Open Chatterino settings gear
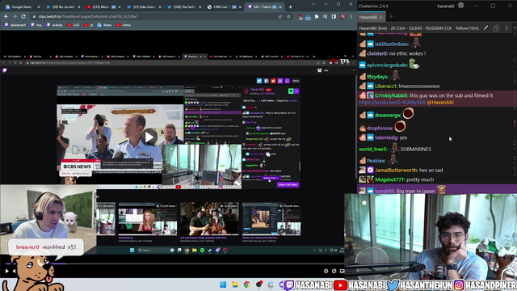517x291 pixels. tap(460, 6)
